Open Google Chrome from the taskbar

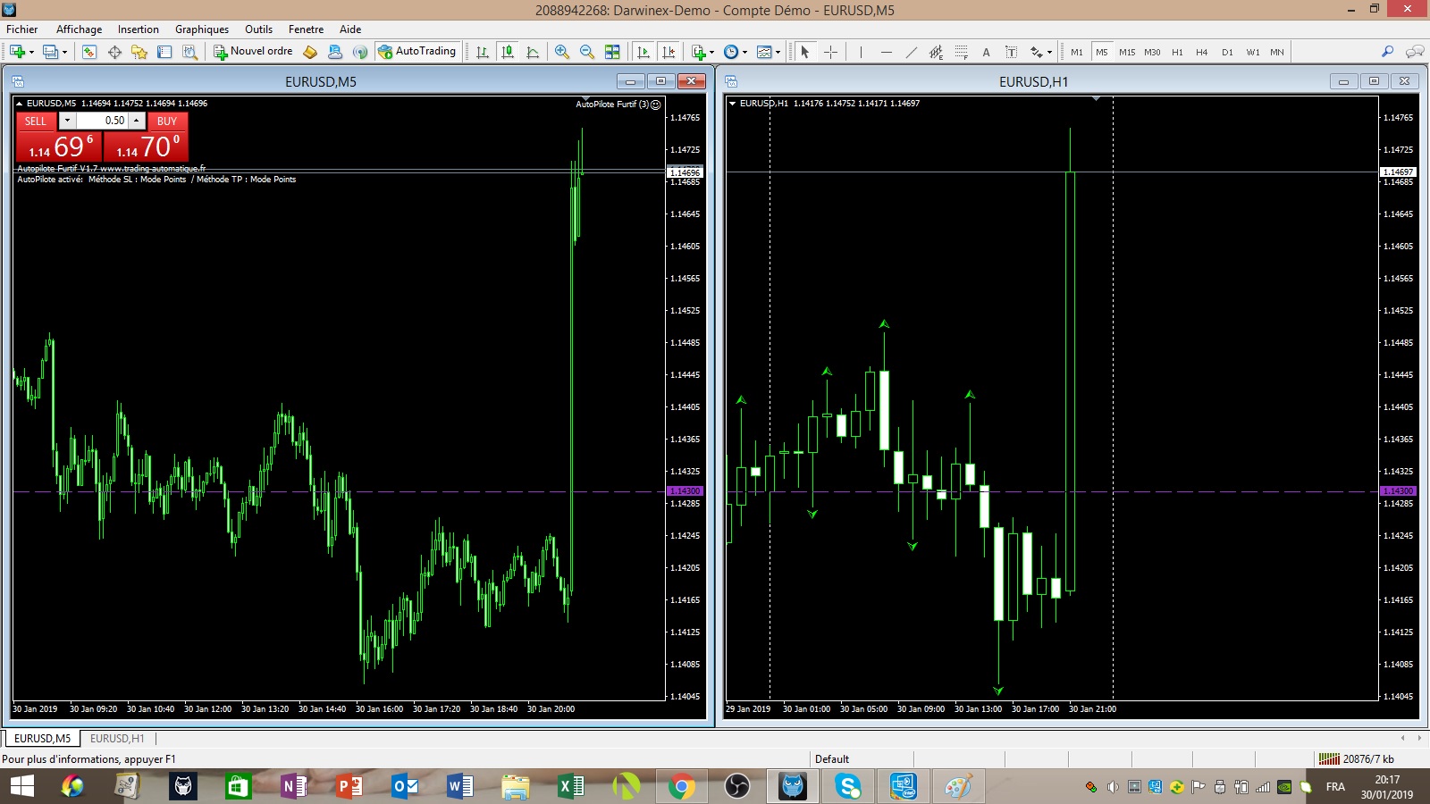[x=681, y=786]
